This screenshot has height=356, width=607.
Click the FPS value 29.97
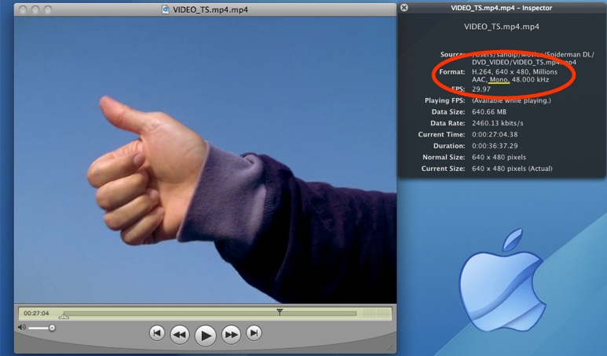coord(481,89)
